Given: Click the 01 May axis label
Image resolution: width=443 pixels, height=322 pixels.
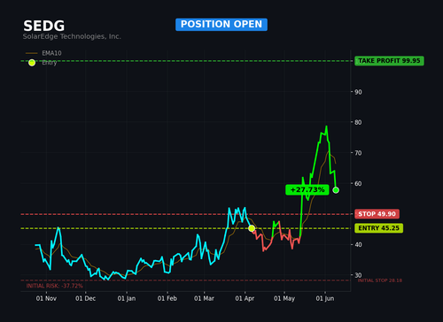Looking at the screenshot, I should 284,298.
